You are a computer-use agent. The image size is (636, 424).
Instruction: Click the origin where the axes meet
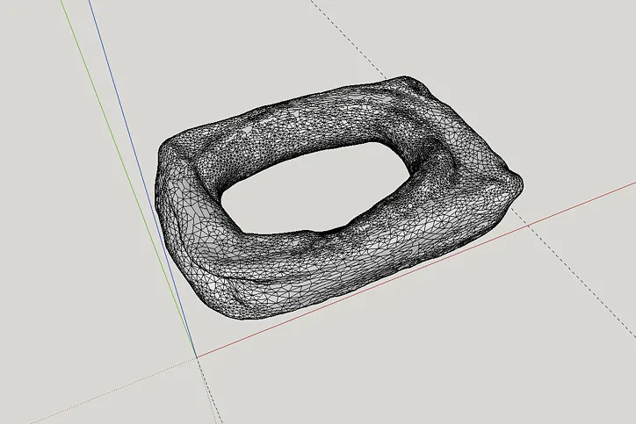(197, 357)
